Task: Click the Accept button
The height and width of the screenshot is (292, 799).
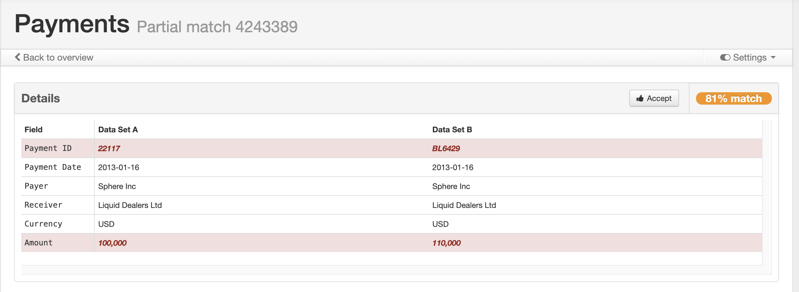Action: (654, 98)
